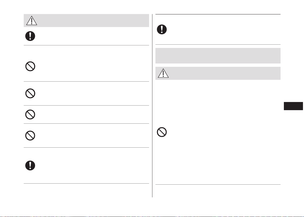Screen dimensions: 304x217
Task: Click the horizontal rule at top of right column
Action: point(218,14)
